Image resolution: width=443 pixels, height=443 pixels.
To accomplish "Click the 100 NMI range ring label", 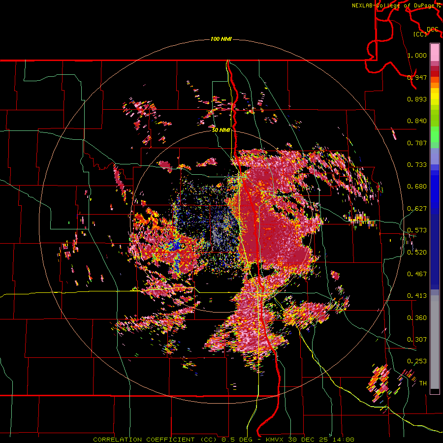I will 221,39.
